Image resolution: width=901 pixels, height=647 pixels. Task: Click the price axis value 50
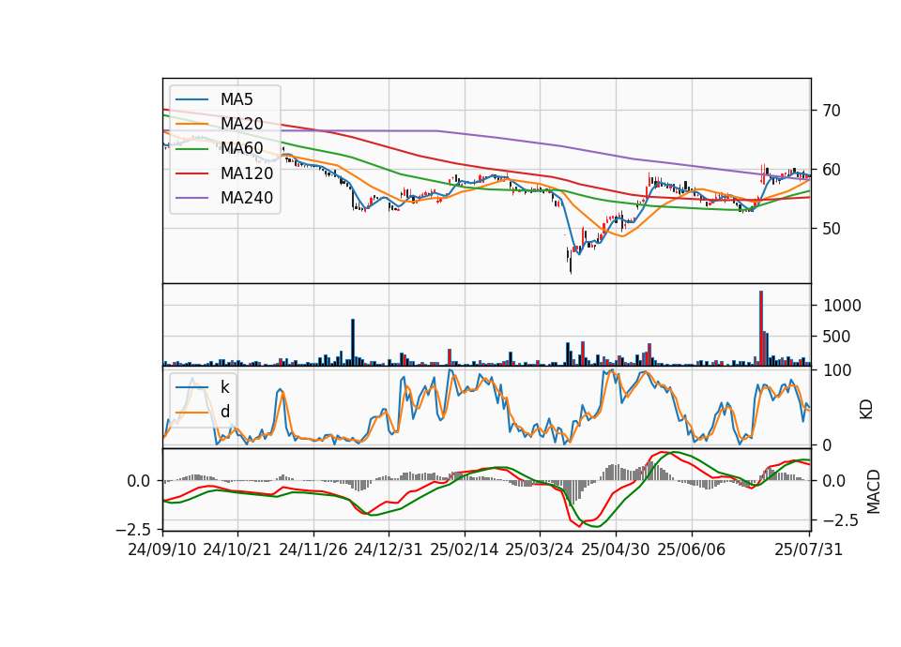tap(831, 229)
